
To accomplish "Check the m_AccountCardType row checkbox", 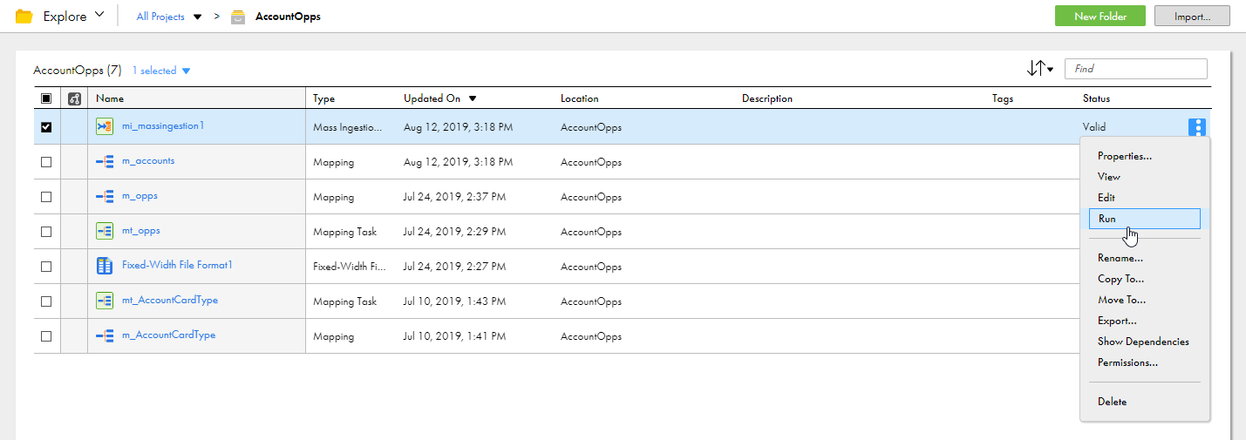I will click(46, 336).
